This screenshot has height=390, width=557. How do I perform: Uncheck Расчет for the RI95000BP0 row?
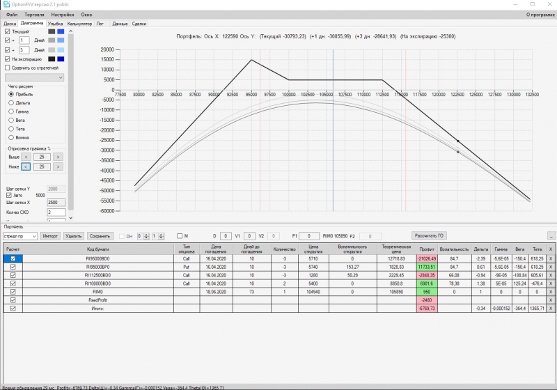[x=13, y=267]
